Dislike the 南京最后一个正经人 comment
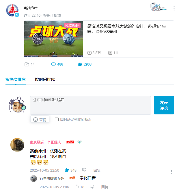Viewport: 179px width, 190px height. point(84,170)
